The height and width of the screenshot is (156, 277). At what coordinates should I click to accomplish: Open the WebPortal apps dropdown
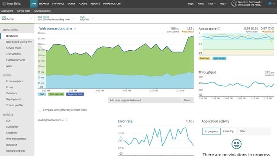tap(17, 19)
